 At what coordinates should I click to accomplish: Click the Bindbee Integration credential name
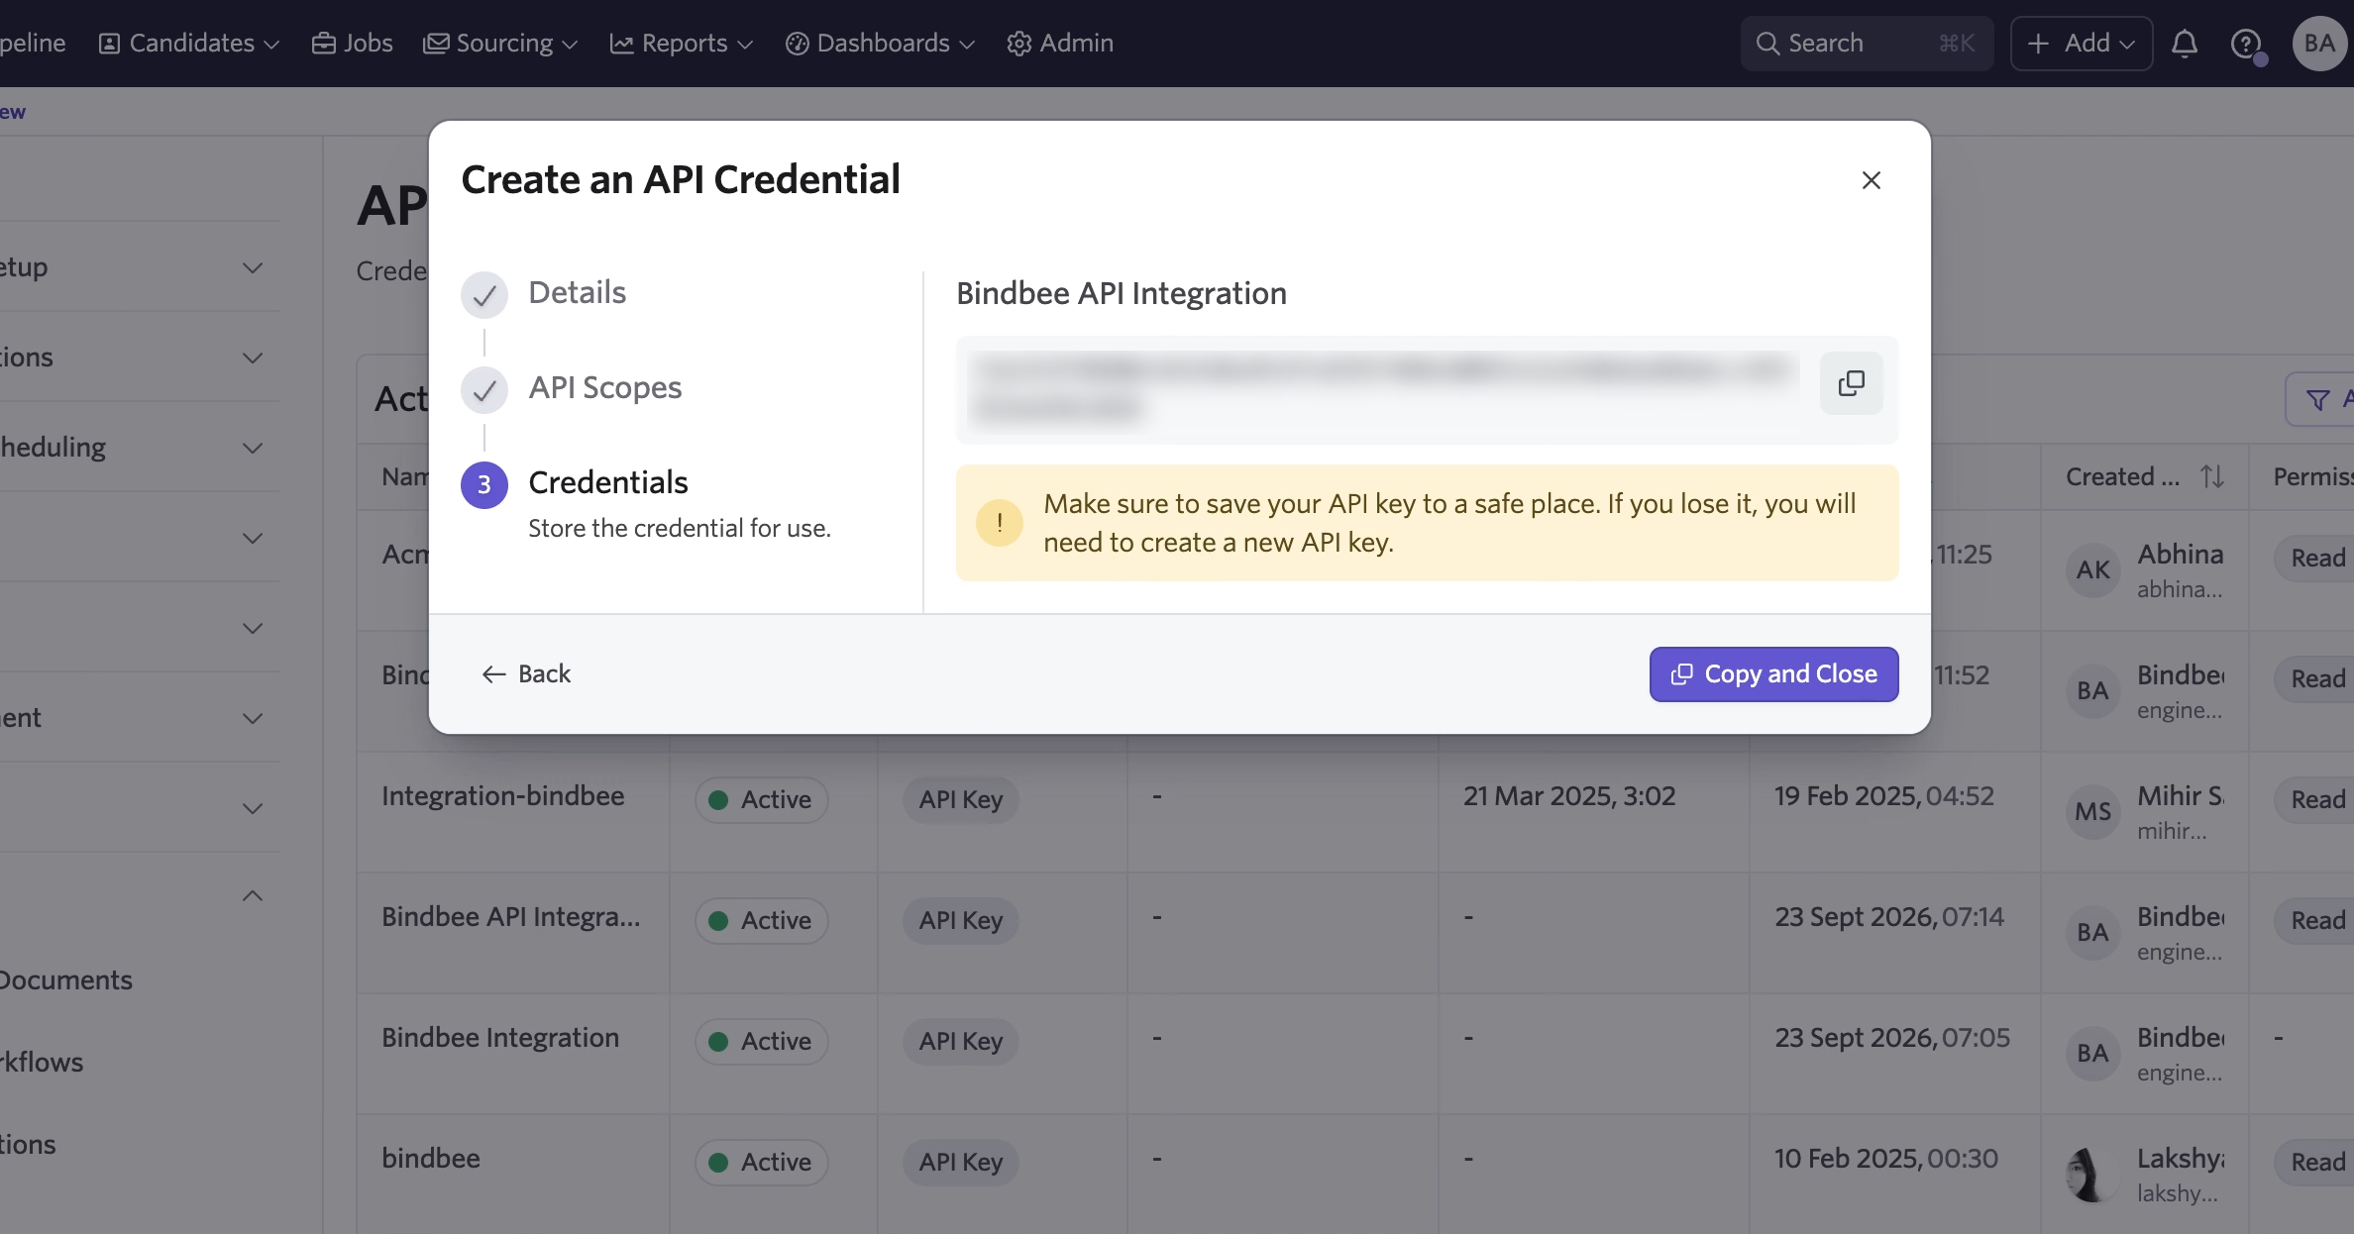(x=500, y=1038)
